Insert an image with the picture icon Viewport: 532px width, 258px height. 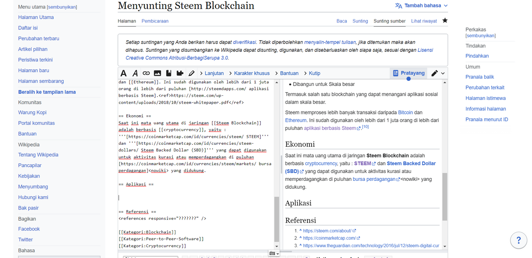(158, 73)
